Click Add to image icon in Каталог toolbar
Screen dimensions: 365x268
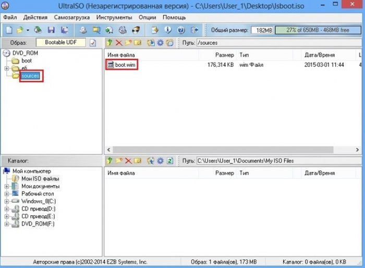[151, 161]
